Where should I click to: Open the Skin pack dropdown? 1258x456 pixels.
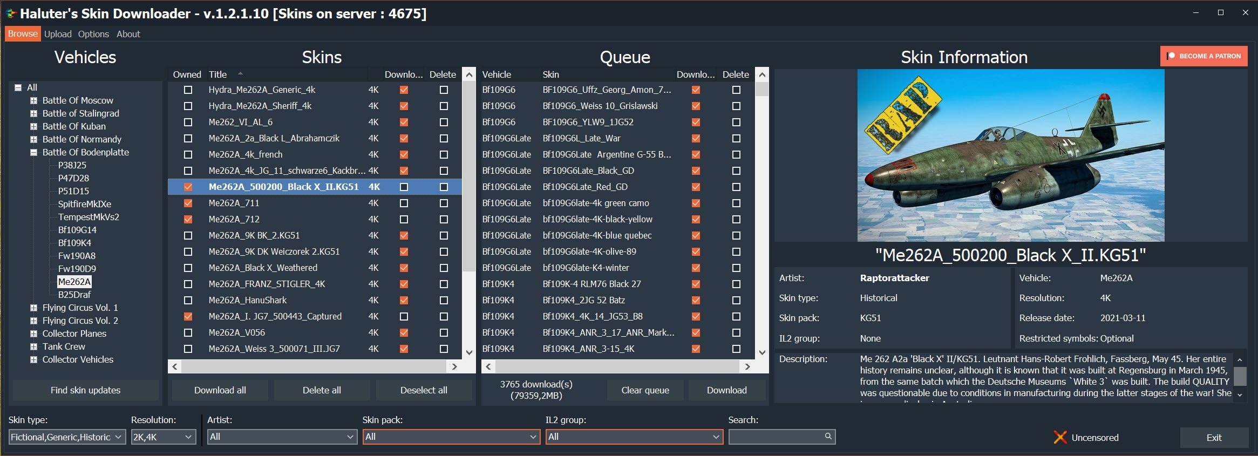point(451,437)
